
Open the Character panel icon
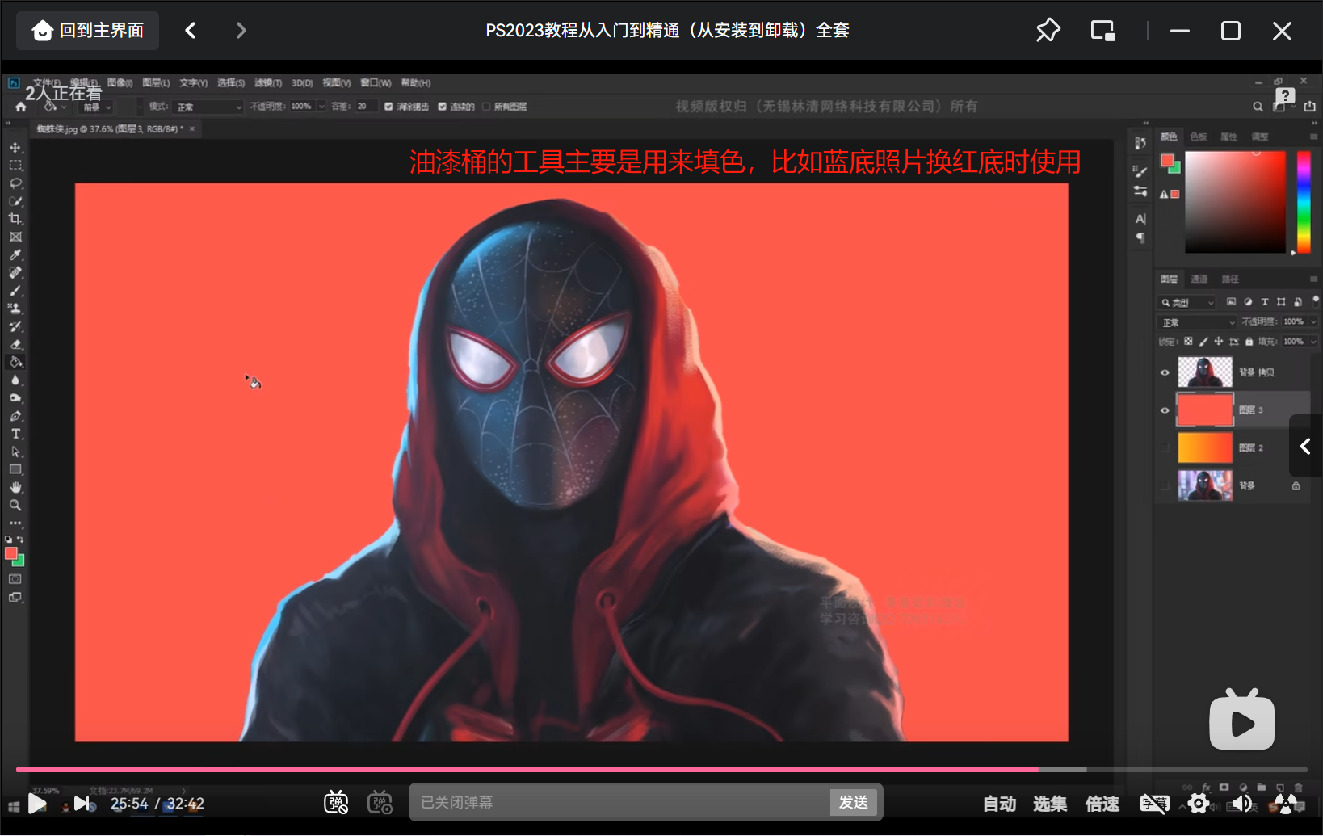[1140, 219]
